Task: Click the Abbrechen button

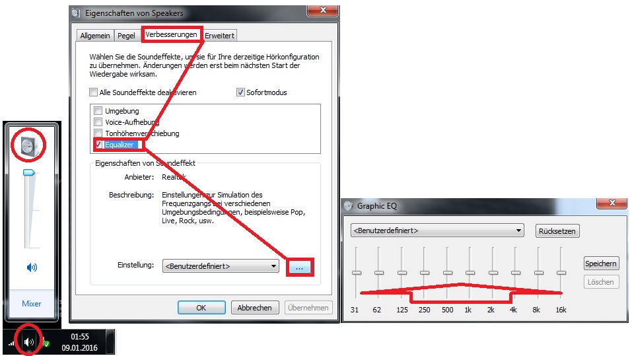Action: (254, 308)
